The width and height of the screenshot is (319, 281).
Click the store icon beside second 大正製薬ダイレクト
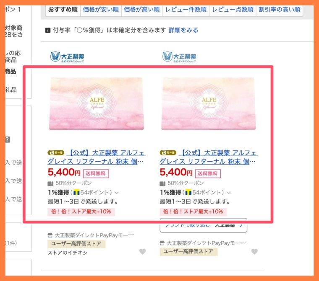coord(162,243)
